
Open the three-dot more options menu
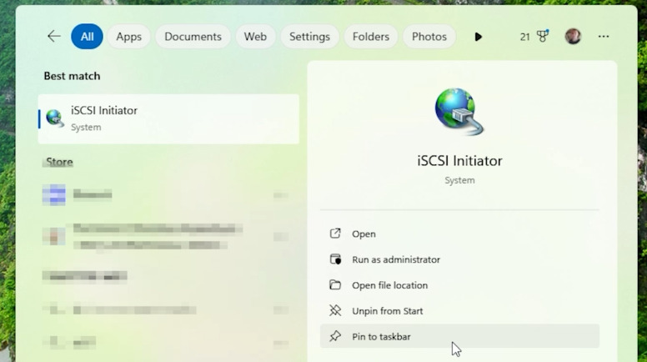click(604, 37)
